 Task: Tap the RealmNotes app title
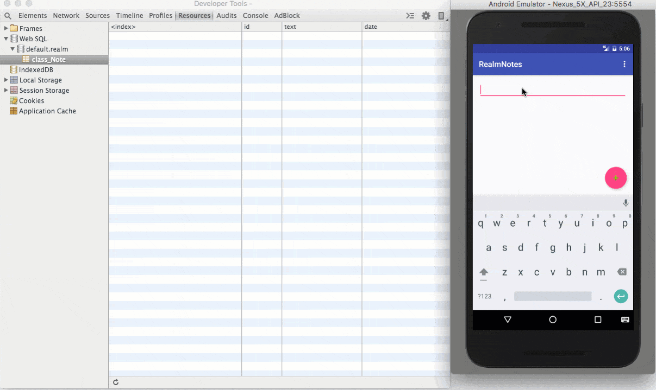[x=500, y=64]
